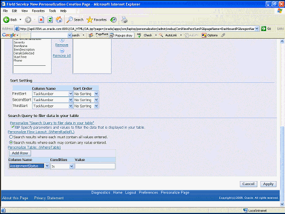Select ItemDescription in available columns list
Screen dimensions: 285x214
pyautogui.click(x=24, y=49)
